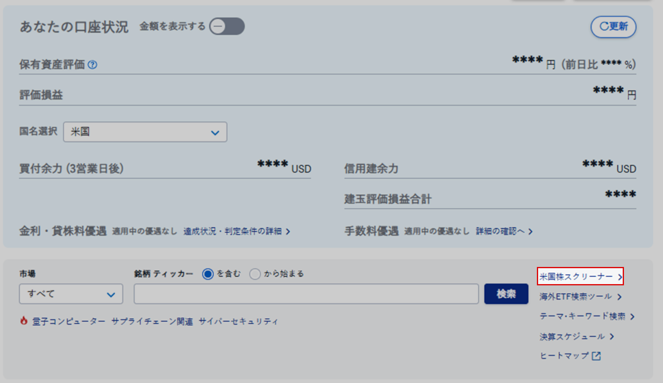Click the flame icon before trending keywords
Viewport: 663px width, 383px height.
click(24, 321)
